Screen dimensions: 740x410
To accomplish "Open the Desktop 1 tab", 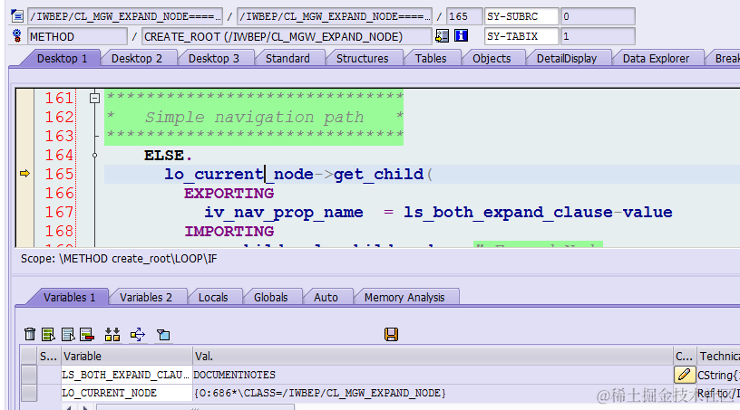I will [x=63, y=59].
